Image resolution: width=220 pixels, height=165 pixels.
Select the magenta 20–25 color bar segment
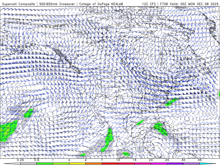coord(159,164)
